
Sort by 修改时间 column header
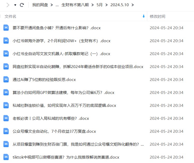(157, 16)
